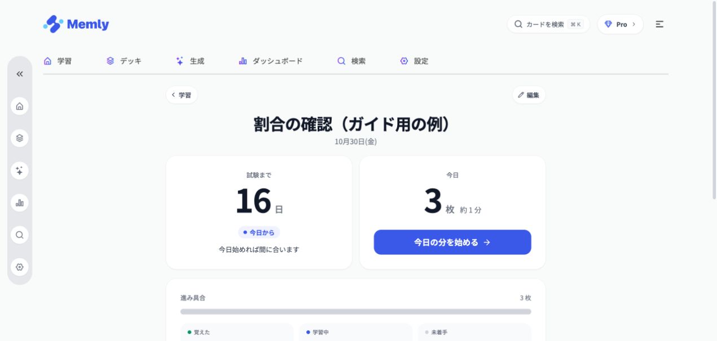Open settings gear icon in left sidebar
This screenshot has height=341, width=717.
20,267
